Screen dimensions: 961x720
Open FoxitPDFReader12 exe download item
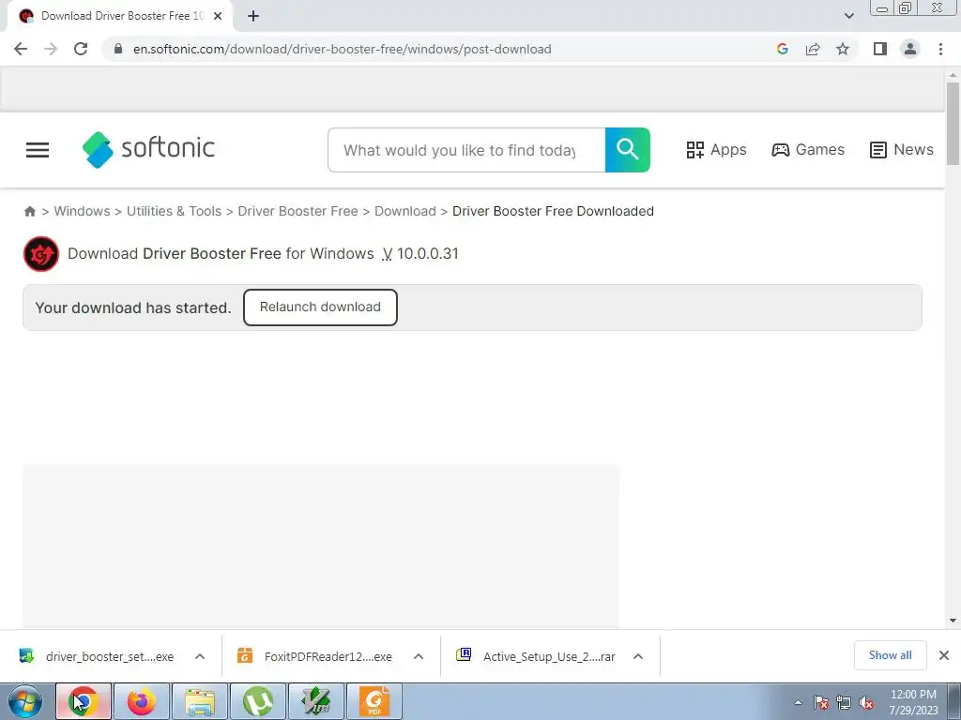[316, 656]
